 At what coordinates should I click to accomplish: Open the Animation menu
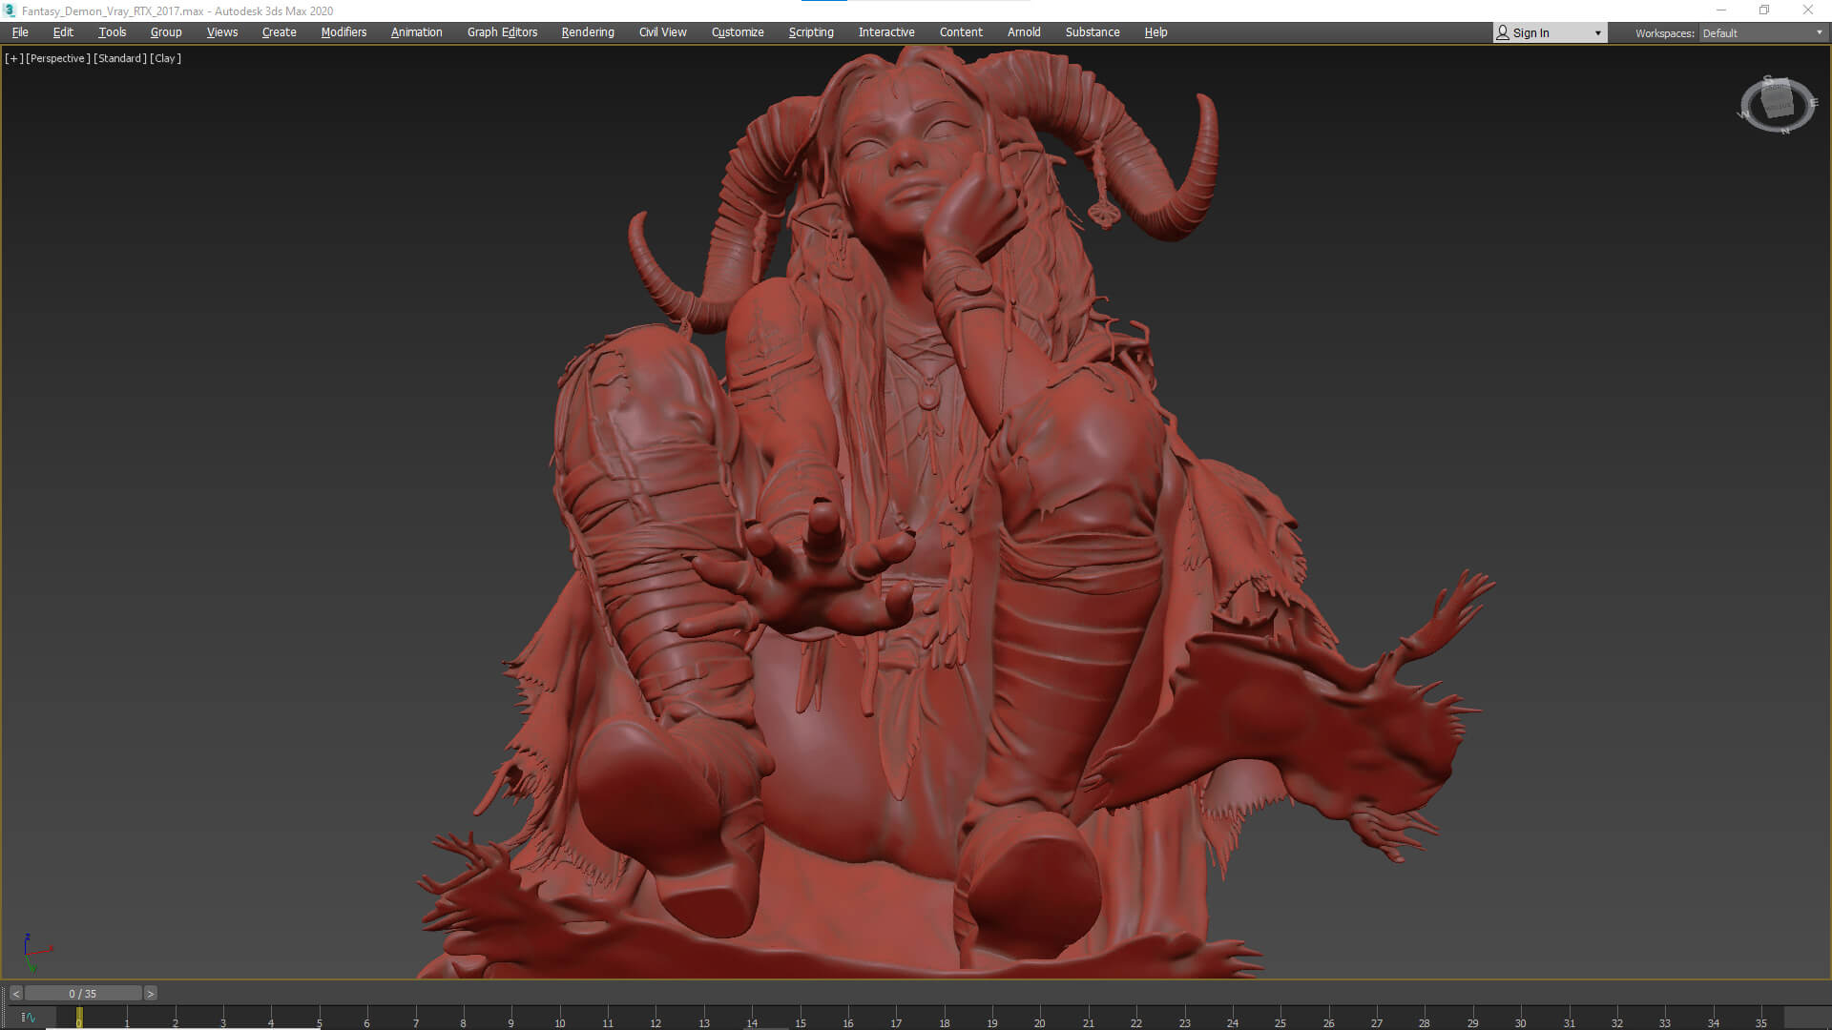coord(417,32)
